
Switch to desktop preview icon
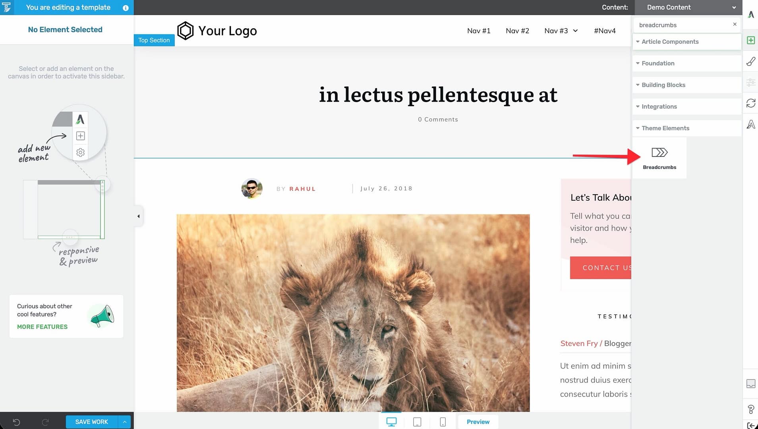391,422
